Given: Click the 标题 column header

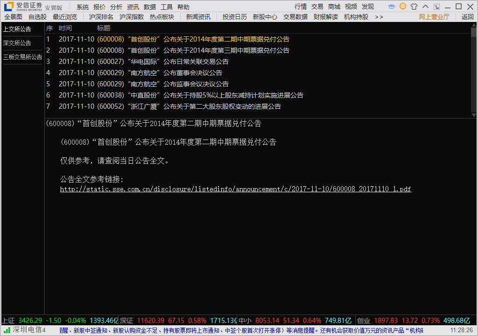Looking at the screenshot, I should coord(104,28).
